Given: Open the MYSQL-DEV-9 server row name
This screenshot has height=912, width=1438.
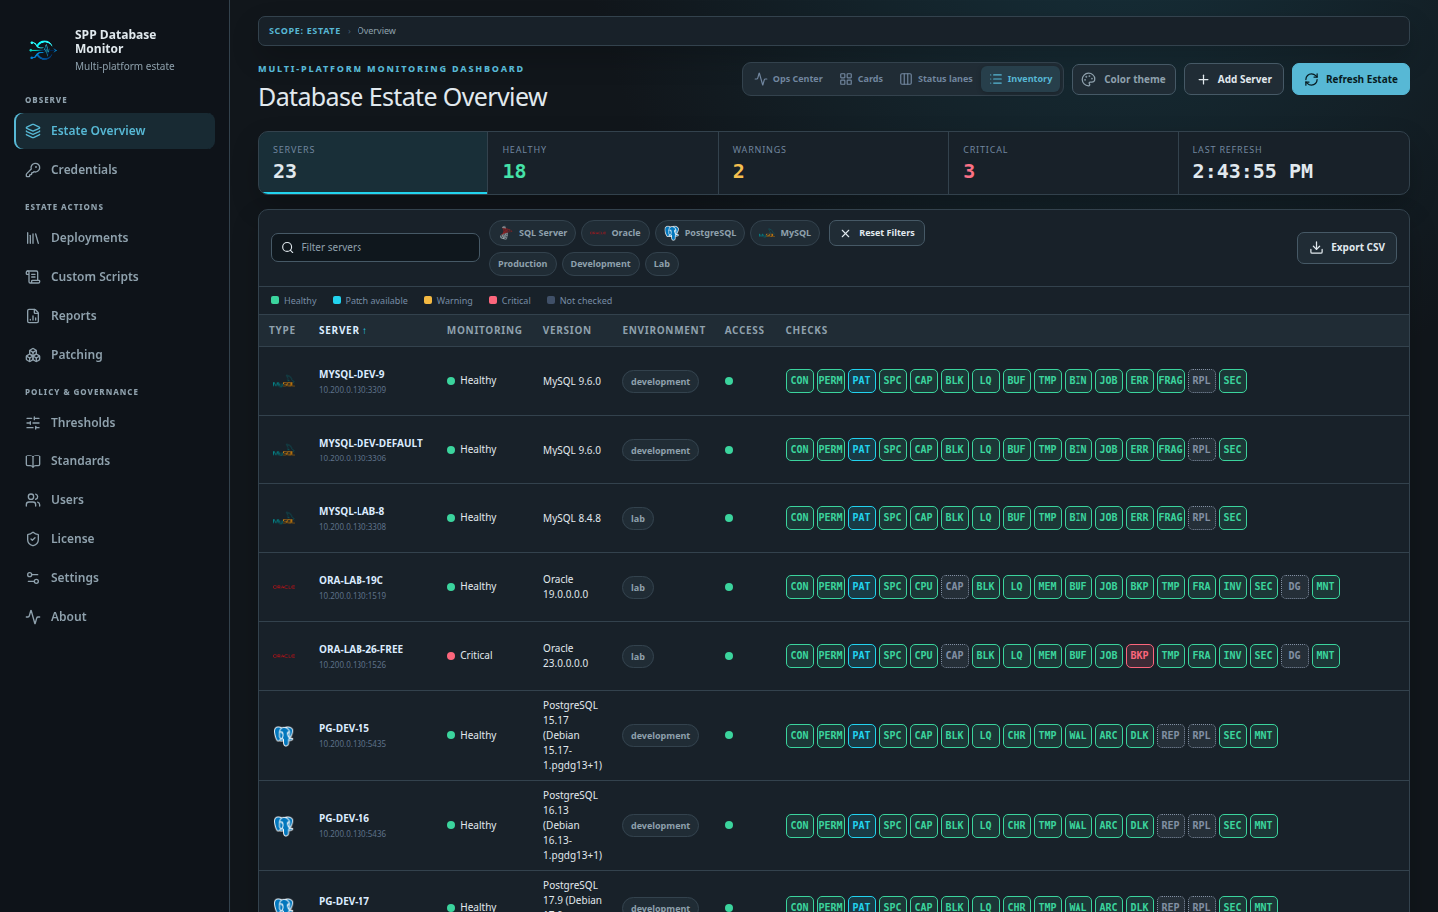Looking at the screenshot, I should click(352, 375).
